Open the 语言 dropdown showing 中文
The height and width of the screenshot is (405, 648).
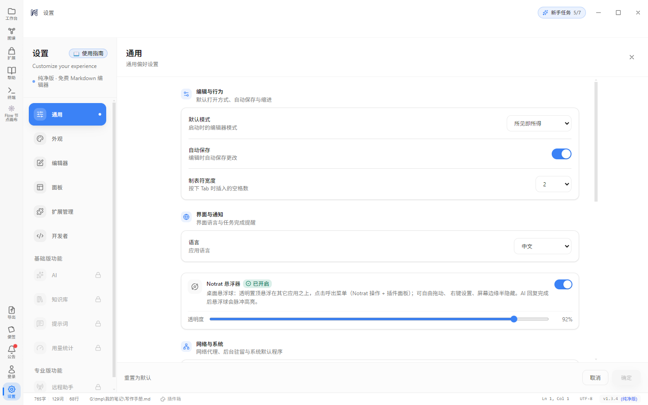(543, 246)
